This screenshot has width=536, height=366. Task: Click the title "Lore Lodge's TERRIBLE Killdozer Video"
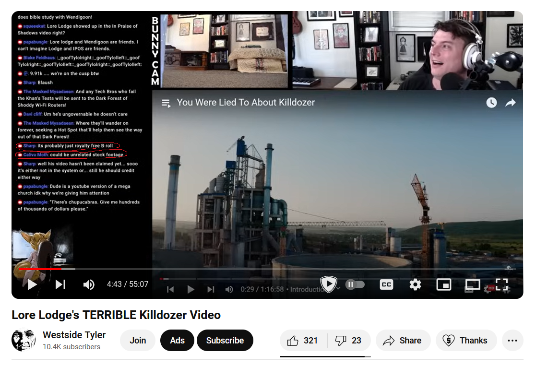pos(116,315)
